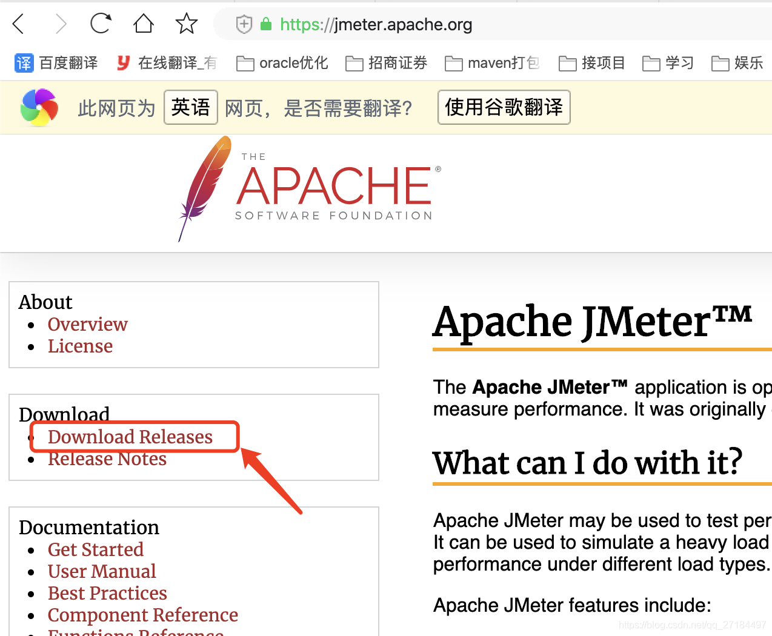Open the Component Reference link
Screen dimensions: 772x636
pyautogui.click(x=143, y=615)
